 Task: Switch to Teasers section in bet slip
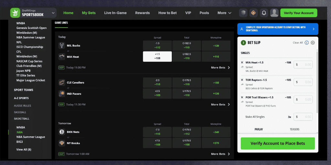click(294, 129)
